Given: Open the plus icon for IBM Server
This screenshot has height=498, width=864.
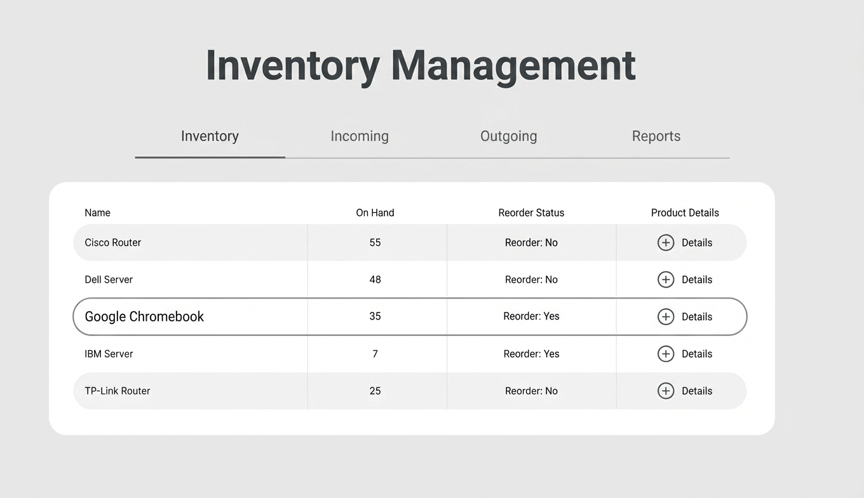Looking at the screenshot, I should (x=665, y=354).
